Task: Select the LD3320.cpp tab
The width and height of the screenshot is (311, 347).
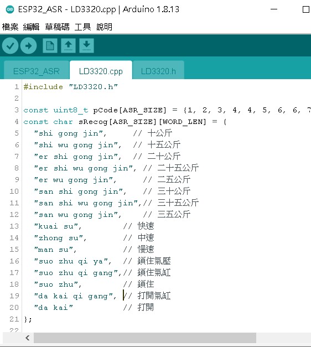Action: pos(101,71)
